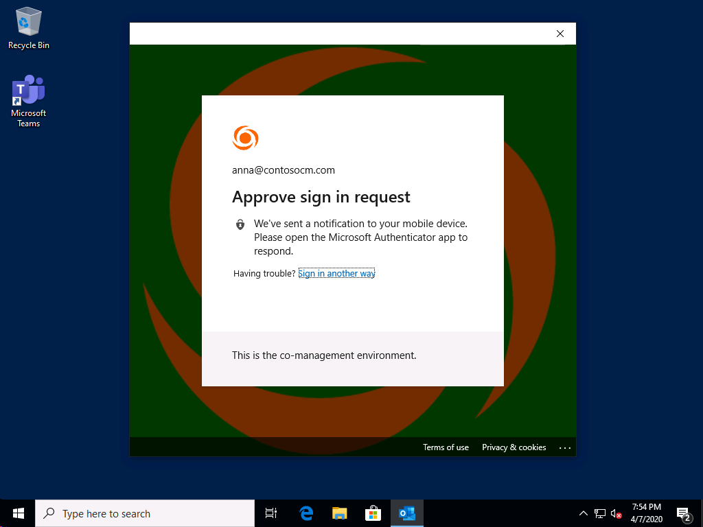Open Task View from the taskbar
703x527 pixels.
coord(270,513)
